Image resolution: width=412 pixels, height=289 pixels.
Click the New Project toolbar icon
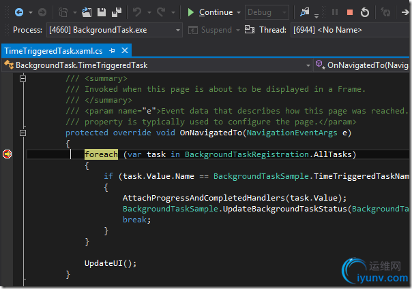63,12
